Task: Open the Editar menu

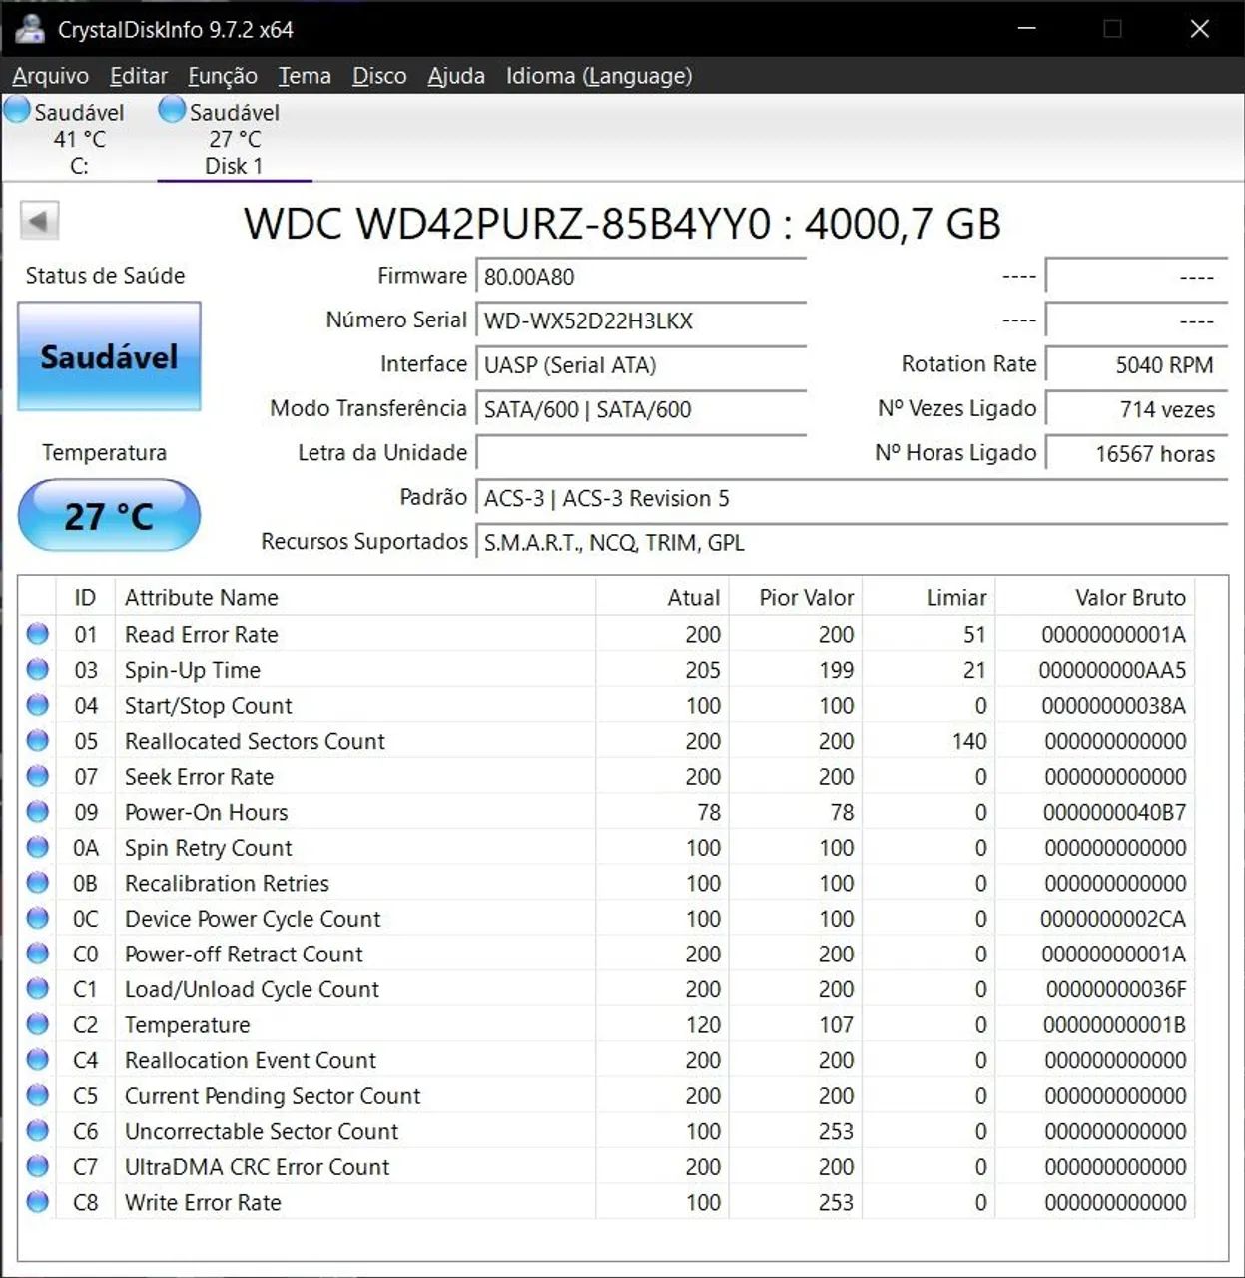Action: point(139,76)
